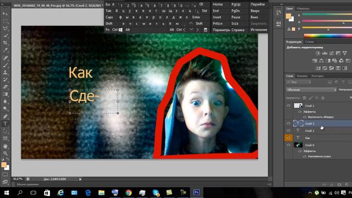The height and width of the screenshot is (198, 352).
Task: Add a Channel Mixer adjustment (overlapping circles)
Action: [x=341, y=61]
